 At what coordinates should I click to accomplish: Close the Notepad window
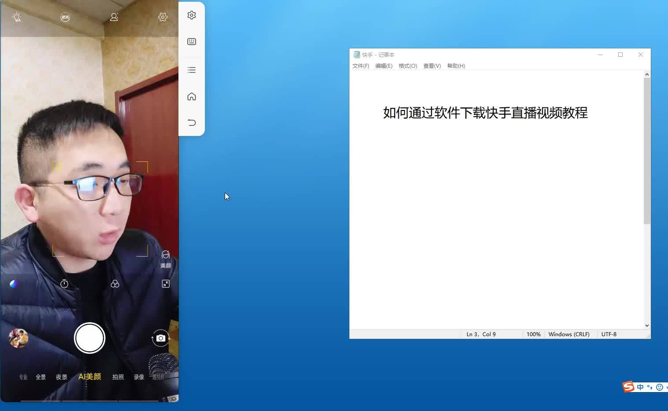click(641, 55)
